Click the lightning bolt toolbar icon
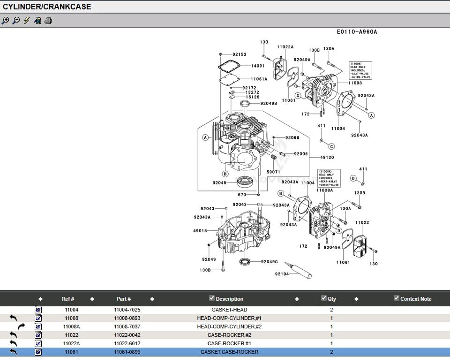Image resolution: width=450 pixels, height=357 pixels. click(x=27, y=20)
